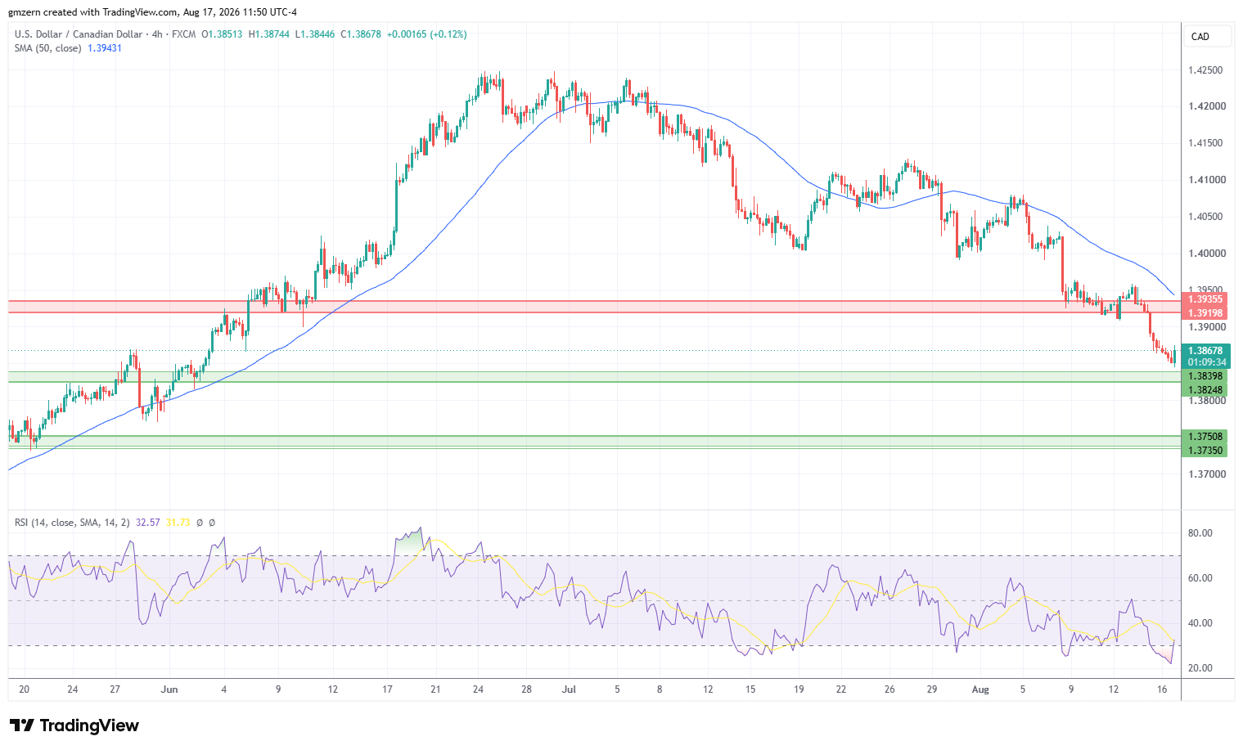The image size is (1243, 750).
Task: Select the lower green support zone near 1.37508
Action: click(x=594, y=442)
